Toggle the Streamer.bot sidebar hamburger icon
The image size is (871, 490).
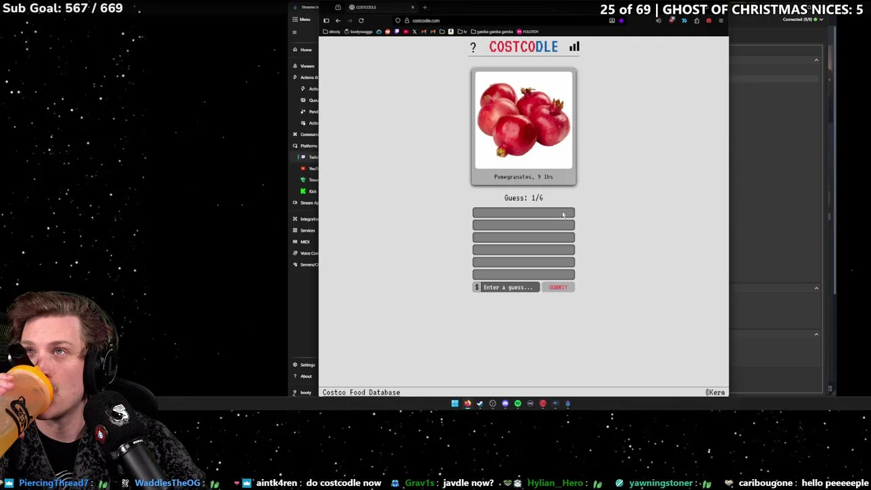pyautogui.click(x=295, y=32)
